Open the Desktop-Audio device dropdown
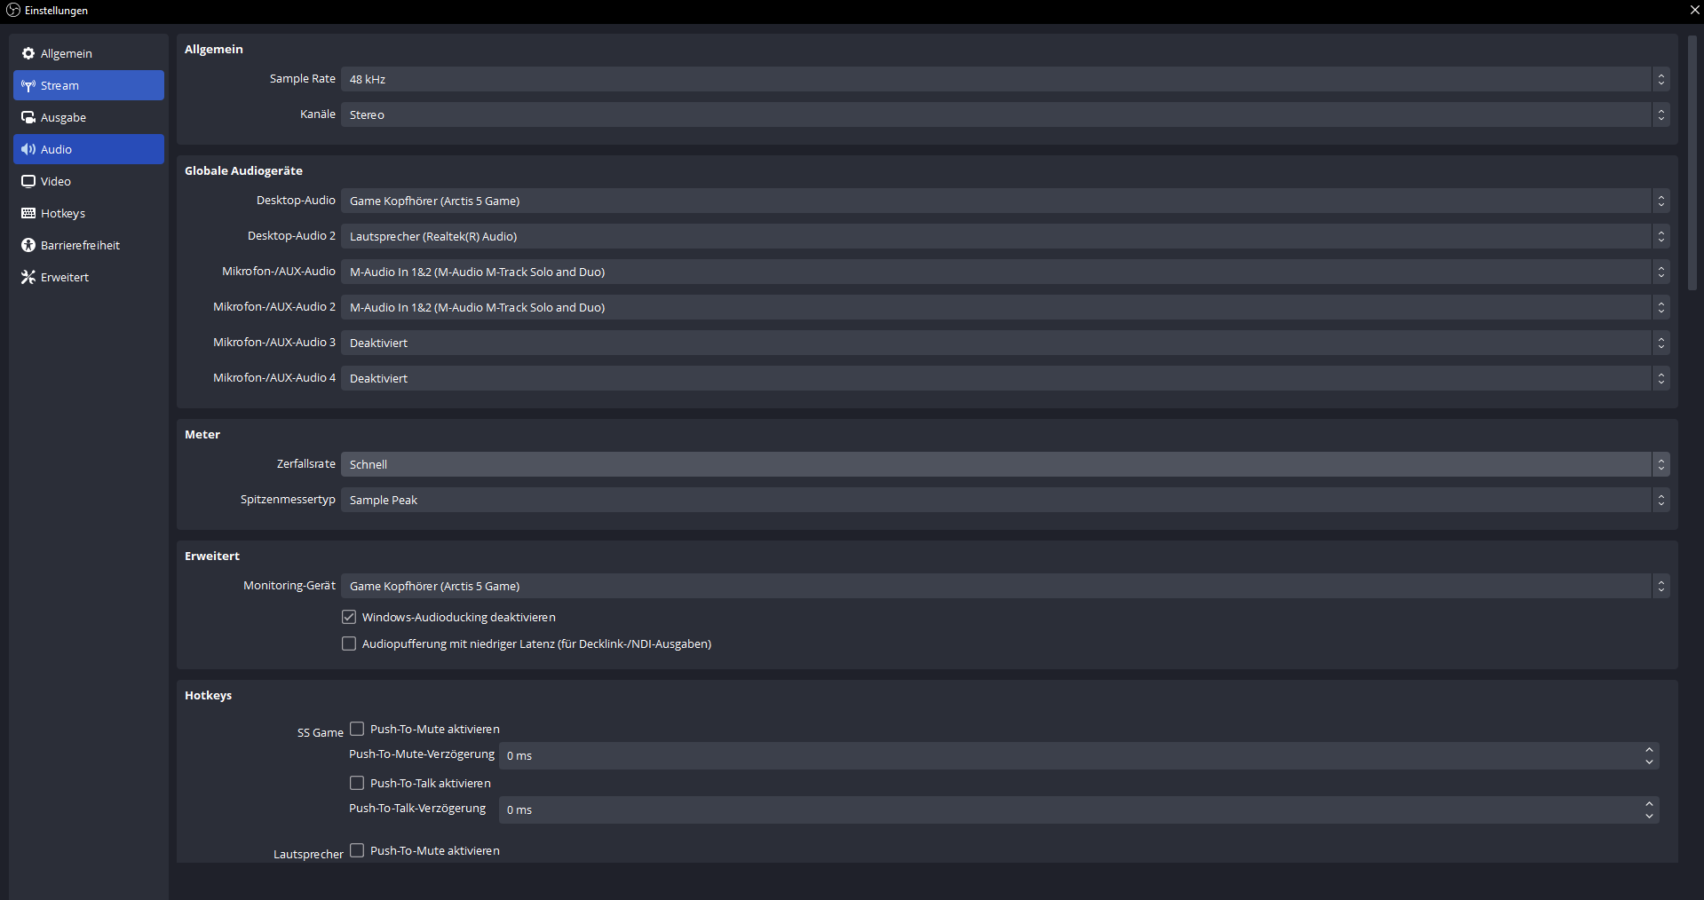Viewport: 1704px width, 900px height. tap(1005, 201)
